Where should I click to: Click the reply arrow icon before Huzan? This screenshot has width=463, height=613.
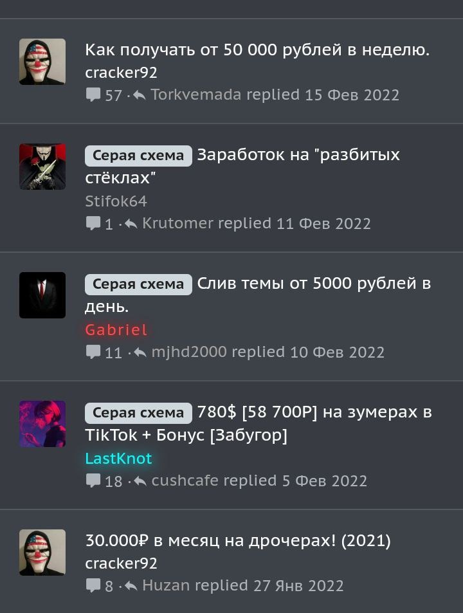[131, 585]
